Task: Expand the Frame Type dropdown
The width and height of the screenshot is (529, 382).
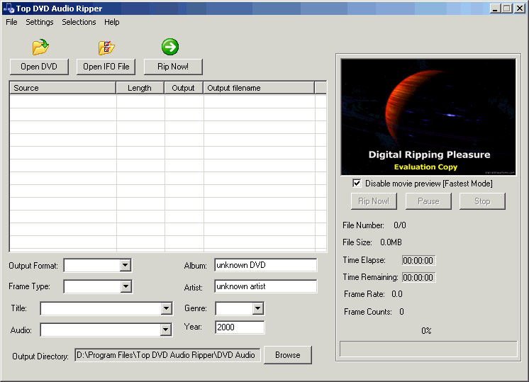Action: (x=126, y=287)
